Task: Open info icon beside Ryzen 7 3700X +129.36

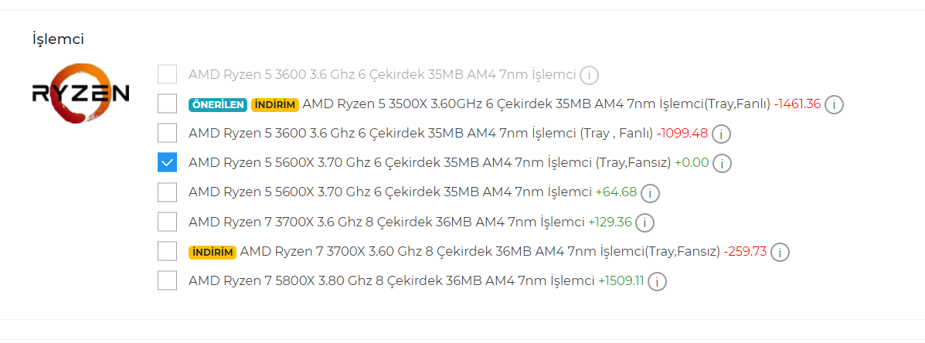Action: tap(644, 223)
